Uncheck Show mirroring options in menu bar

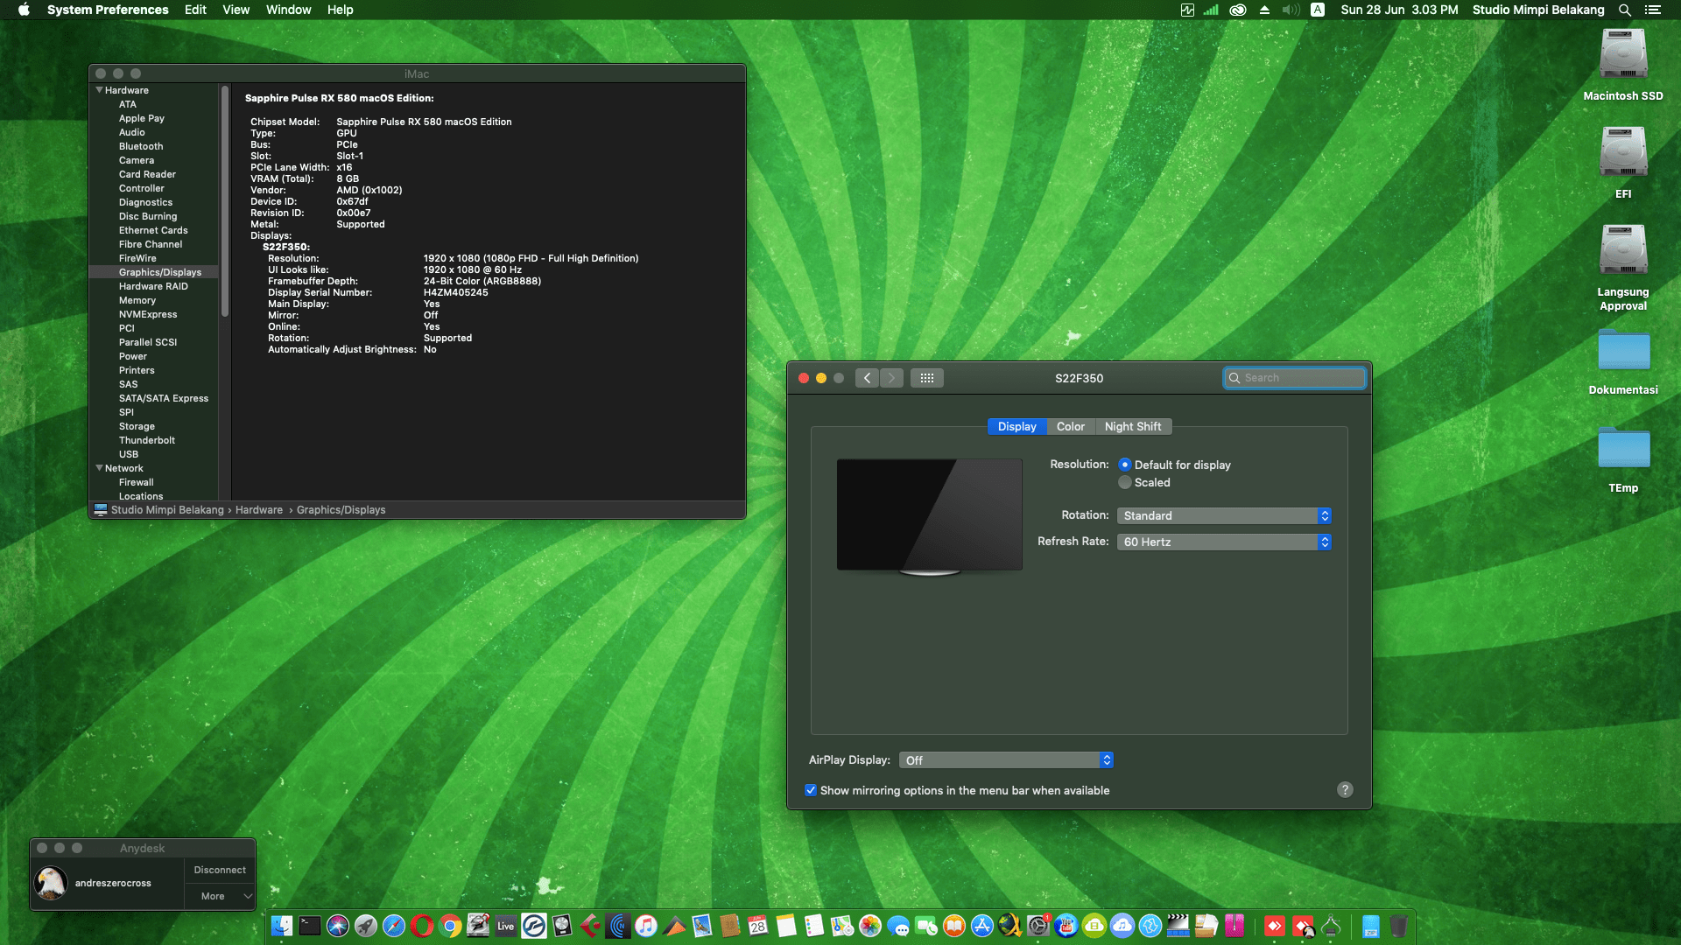(811, 790)
